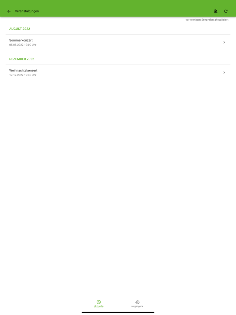Click the Veranstaltungen page title
Image resolution: width=236 pixels, height=315 pixels.
pos(27,11)
